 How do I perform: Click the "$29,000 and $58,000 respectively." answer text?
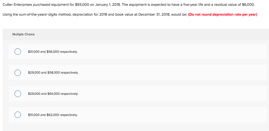[x=53, y=72]
